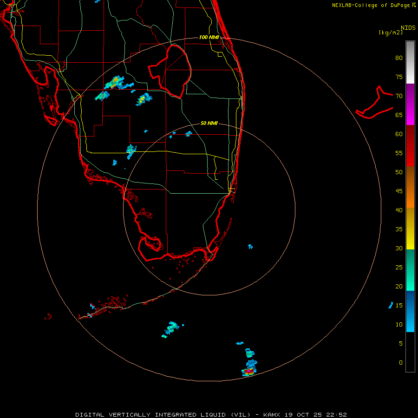Image resolution: width=418 pixels, height=418 pixels.
Task: Click the 0 value on the scale
Action: point(401,363)
